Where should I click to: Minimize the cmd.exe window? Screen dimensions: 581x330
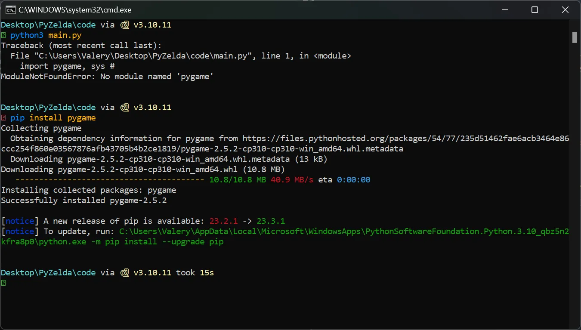pos(505,9)
